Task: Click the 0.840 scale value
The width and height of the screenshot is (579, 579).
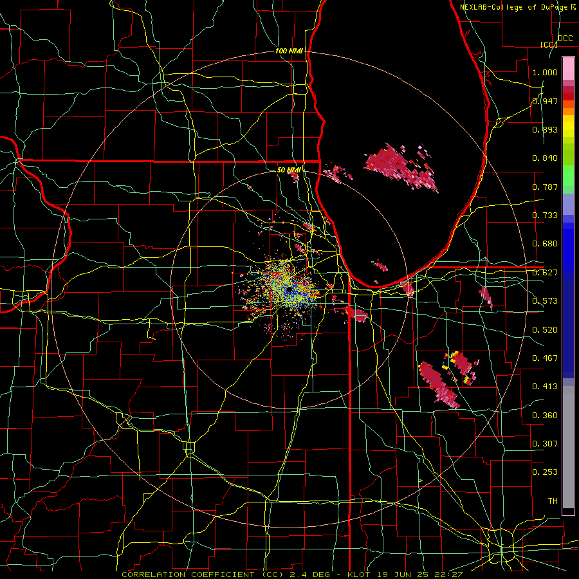Action: coord(545,158)
